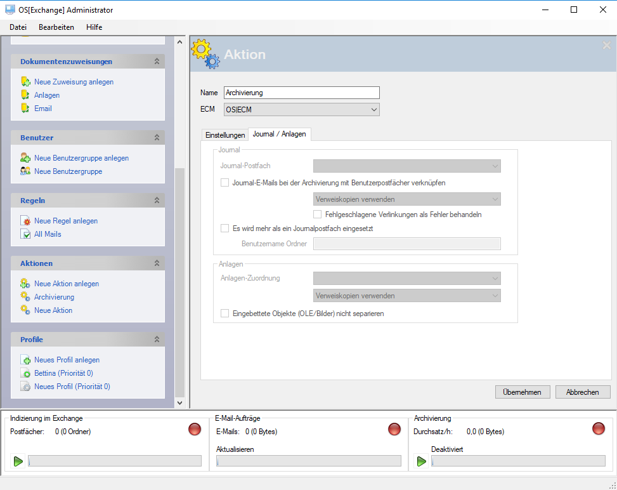Image resolution: width=617 pixels, height=490 pixels.
Task: Collapse the Aktionen panel section
Action: pyautogui.click(x=157, y=263)
